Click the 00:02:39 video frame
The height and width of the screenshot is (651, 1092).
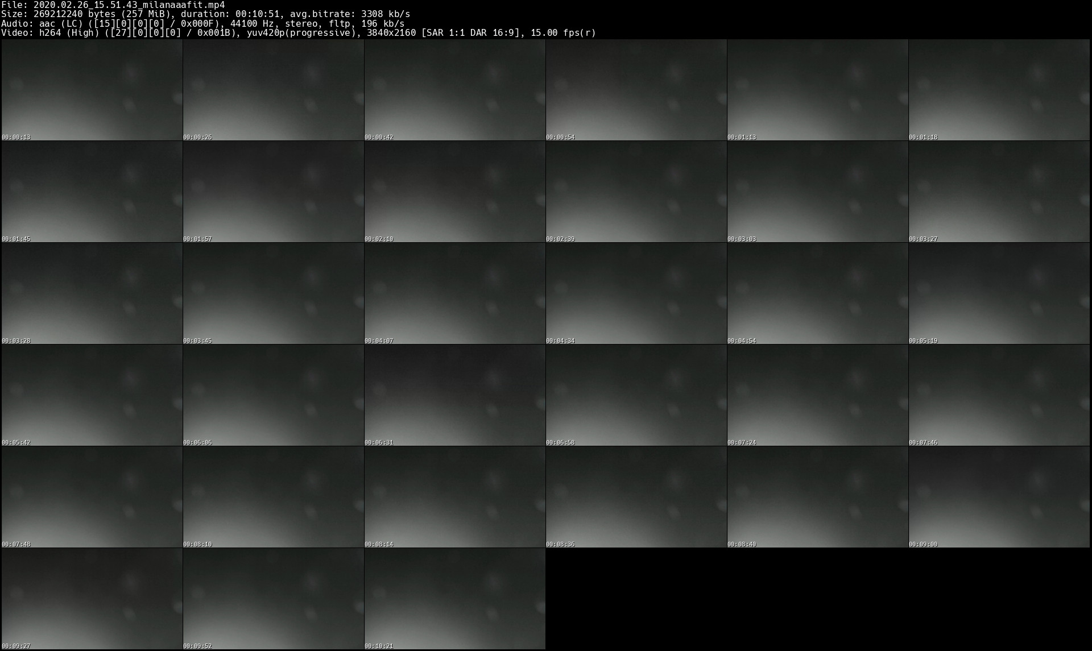pyautogui.click(x=636, y=192)
